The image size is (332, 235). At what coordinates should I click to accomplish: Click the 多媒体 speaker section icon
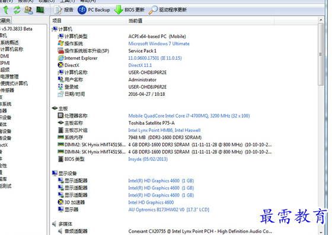tap(55, 224)
